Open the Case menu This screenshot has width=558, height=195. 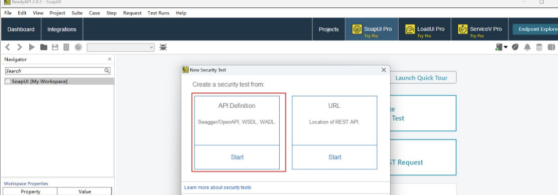(94, 13)
